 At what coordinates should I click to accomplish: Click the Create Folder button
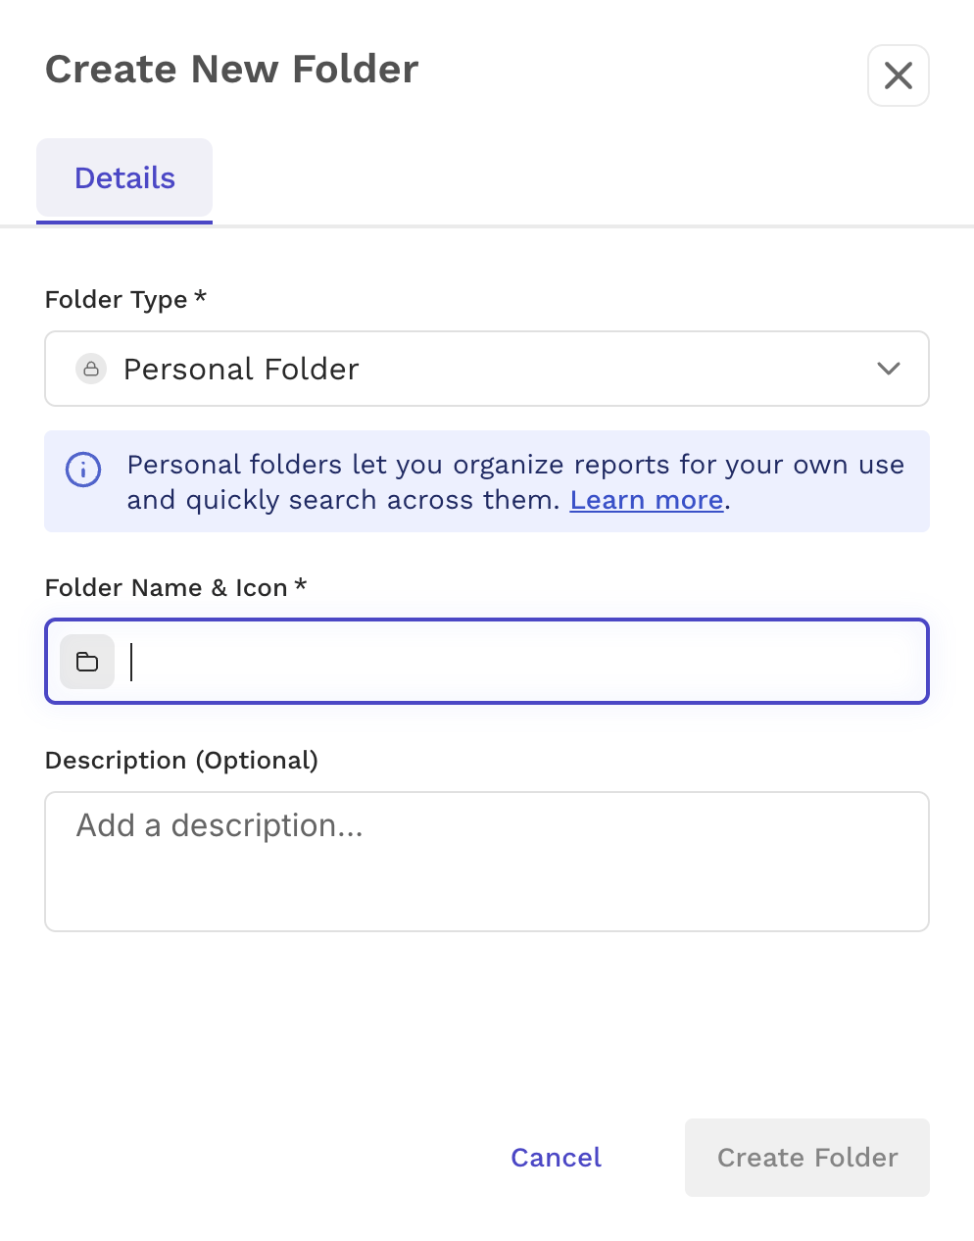[807, 1158]
